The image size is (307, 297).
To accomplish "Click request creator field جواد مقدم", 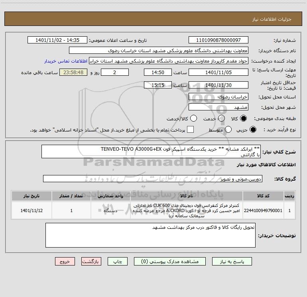I will pyautogui.click(x=169, y=61).
